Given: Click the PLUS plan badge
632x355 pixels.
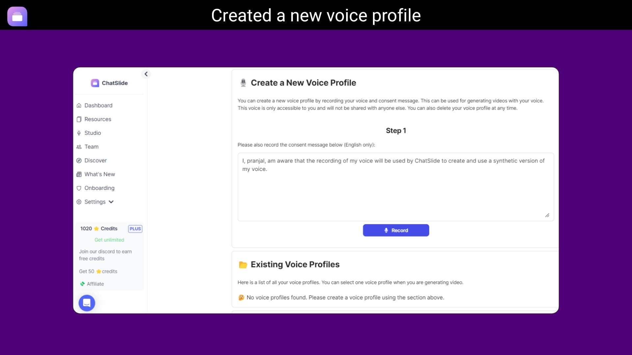Looking at the screenshot, I should (x=135, y=229).
